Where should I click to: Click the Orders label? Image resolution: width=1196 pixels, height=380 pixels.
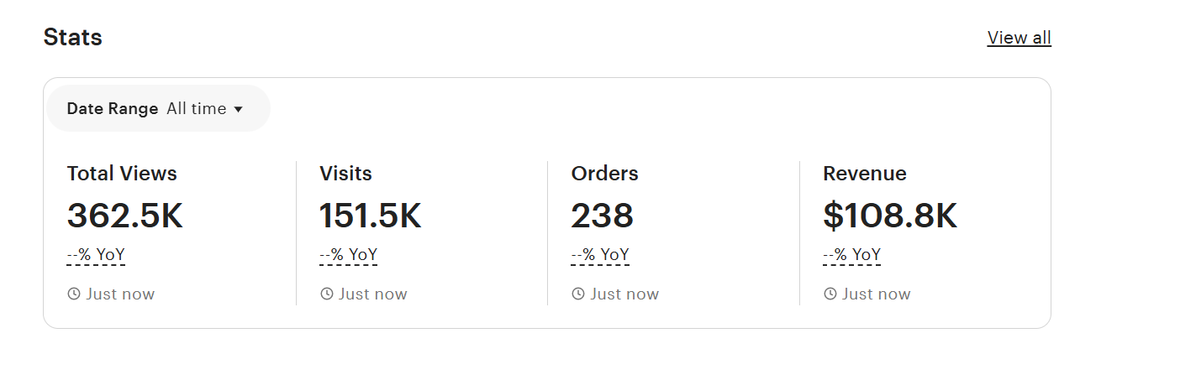click(x=604, y=174)
